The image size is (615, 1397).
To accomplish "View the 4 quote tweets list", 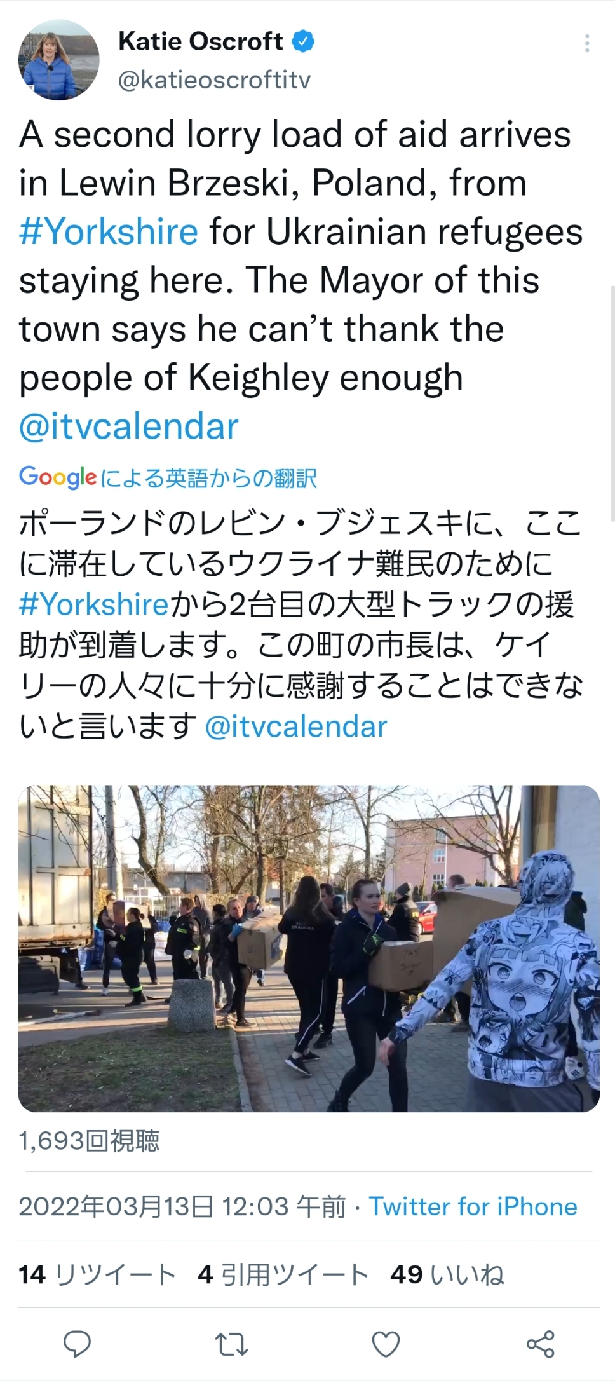I will coord(283,1274).
